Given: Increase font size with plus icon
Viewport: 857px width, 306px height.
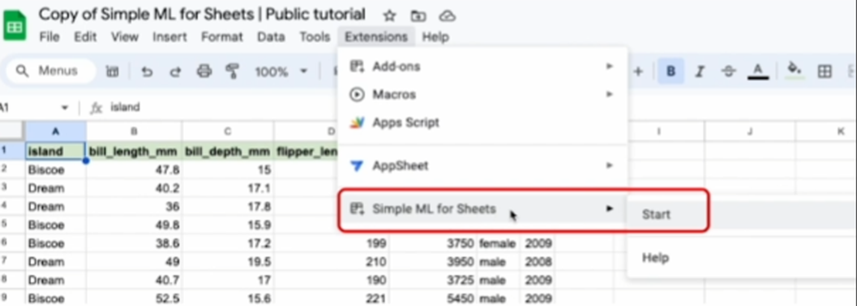Looking at the screenshot, I should [x=638, y=71].
